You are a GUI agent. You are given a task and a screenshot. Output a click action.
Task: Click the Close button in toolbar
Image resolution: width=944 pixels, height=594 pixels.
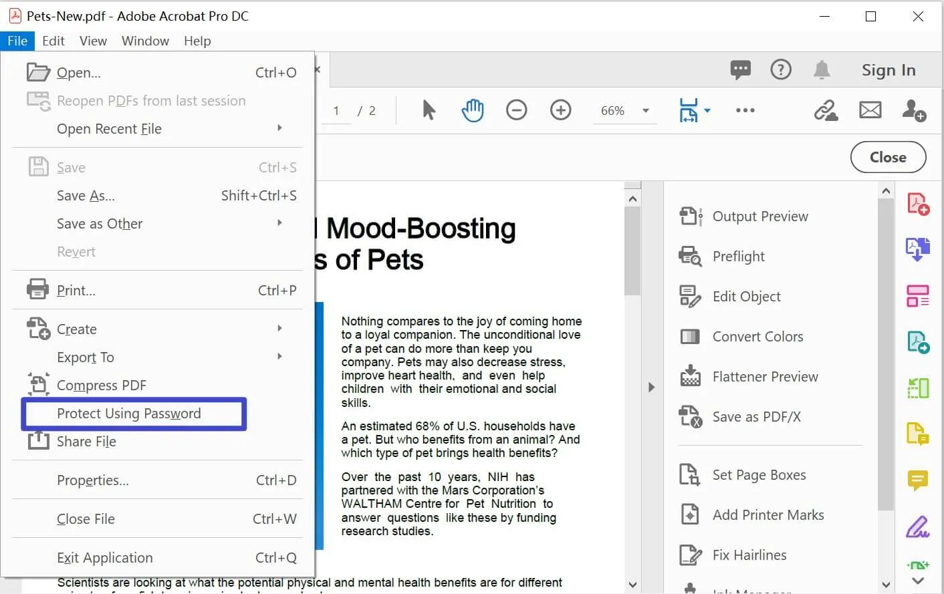coord(887,157)
